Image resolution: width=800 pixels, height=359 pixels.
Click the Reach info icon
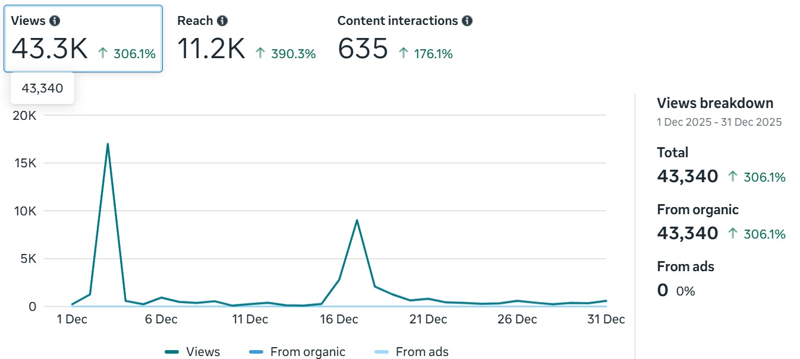tap(222, 20)
